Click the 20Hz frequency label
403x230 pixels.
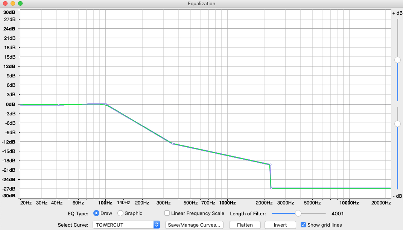click(x=26, y=203)
